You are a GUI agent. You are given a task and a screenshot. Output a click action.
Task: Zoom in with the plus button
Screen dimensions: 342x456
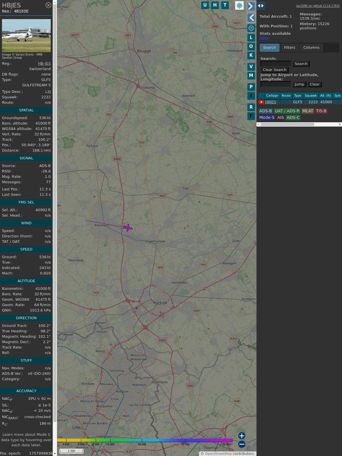coord(242,435)
